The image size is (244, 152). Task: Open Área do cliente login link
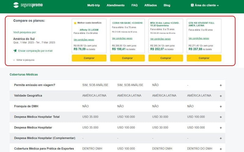[205, 5]
